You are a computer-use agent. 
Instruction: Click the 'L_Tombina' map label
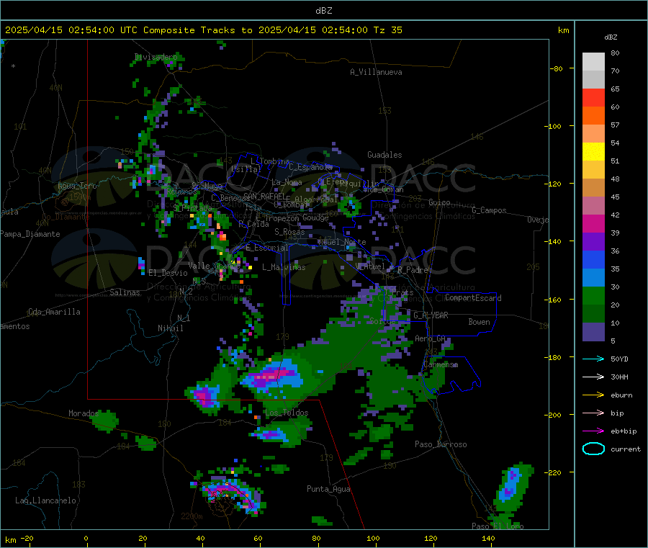point(270,161)
